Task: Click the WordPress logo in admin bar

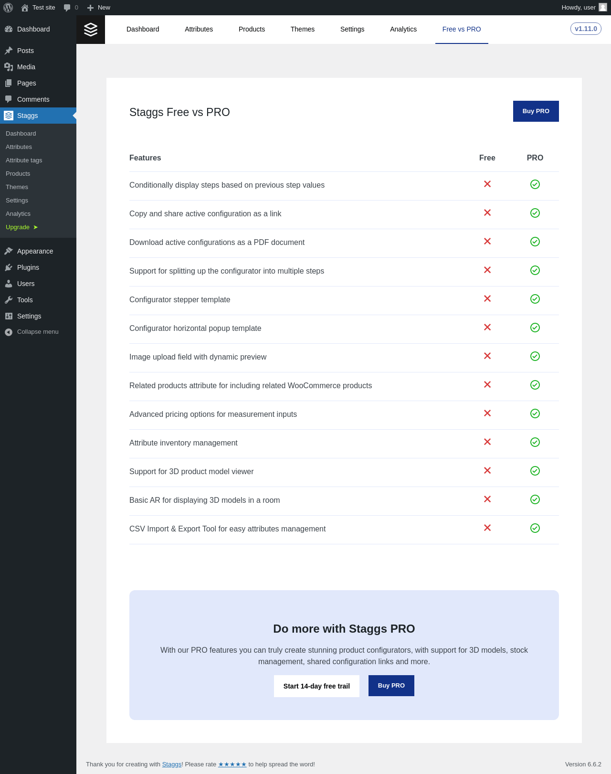Action: (x=8, y=8)
